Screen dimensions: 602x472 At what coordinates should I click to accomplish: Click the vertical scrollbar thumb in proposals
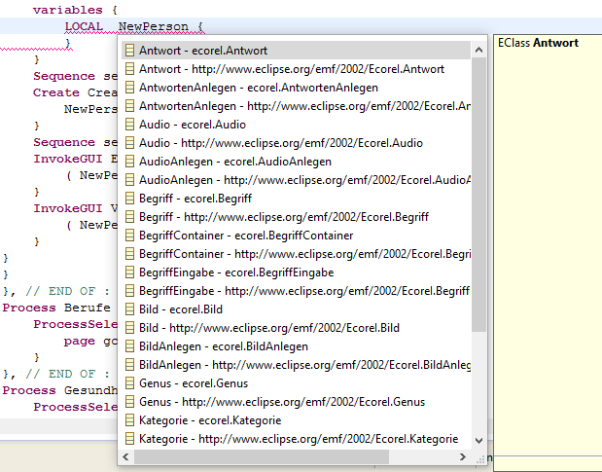pyautogui.click(x=478, y=195)
